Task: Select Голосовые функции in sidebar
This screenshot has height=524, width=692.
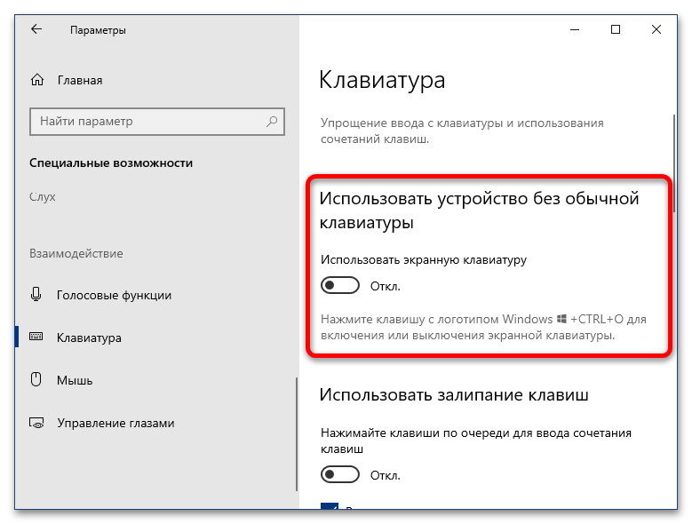Action: 114,295
